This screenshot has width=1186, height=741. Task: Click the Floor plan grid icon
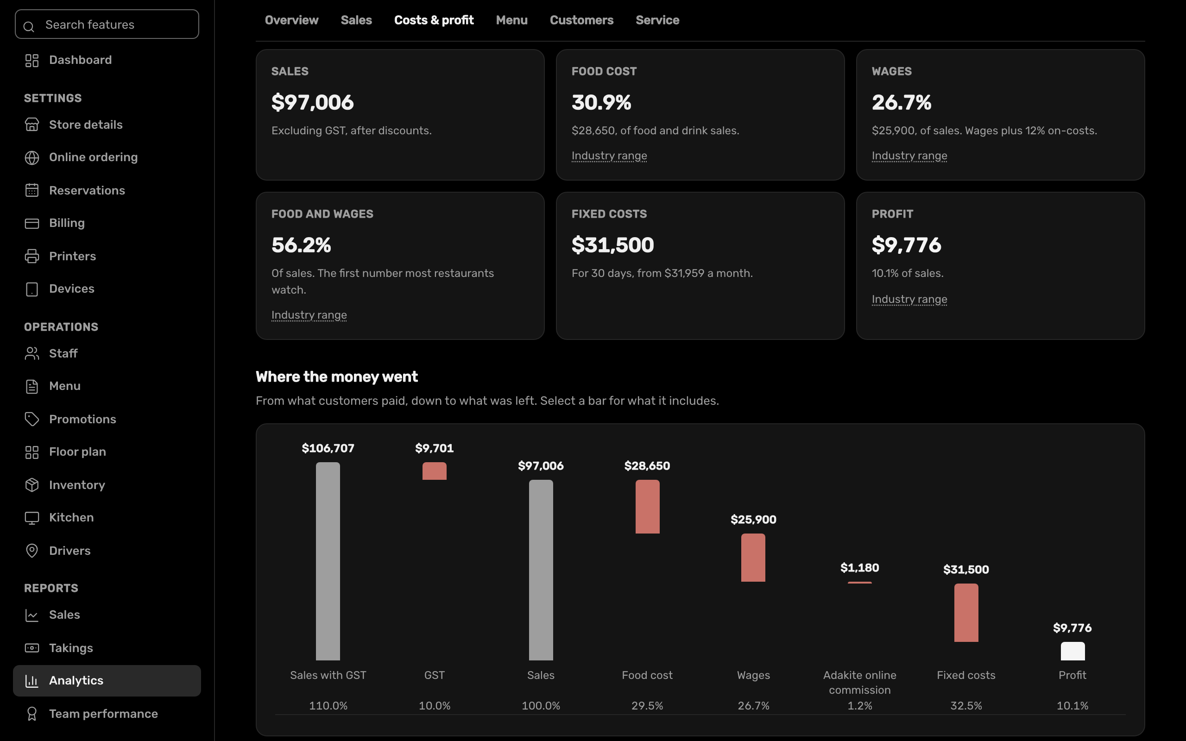[x=32, y=452]
